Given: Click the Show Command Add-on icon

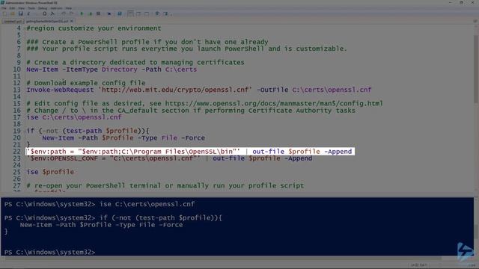Looking at the screenshot, I should click(165, 13).
